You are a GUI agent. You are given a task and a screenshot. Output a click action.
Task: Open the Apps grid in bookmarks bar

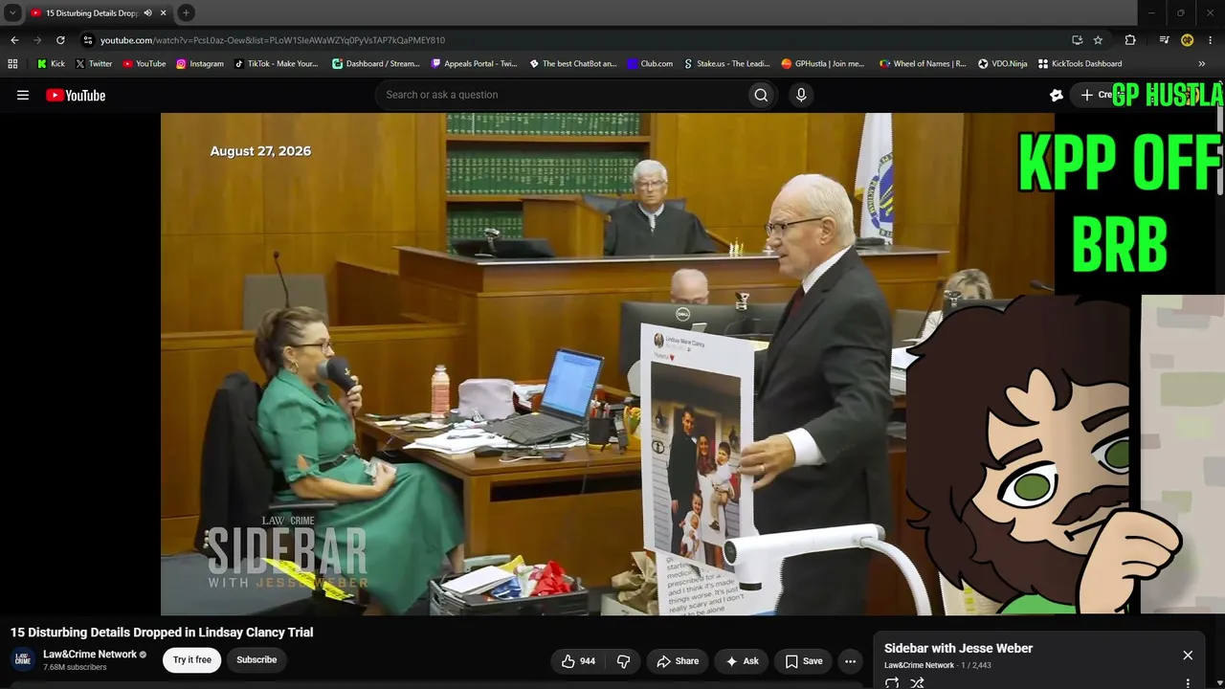coord(12,64)
